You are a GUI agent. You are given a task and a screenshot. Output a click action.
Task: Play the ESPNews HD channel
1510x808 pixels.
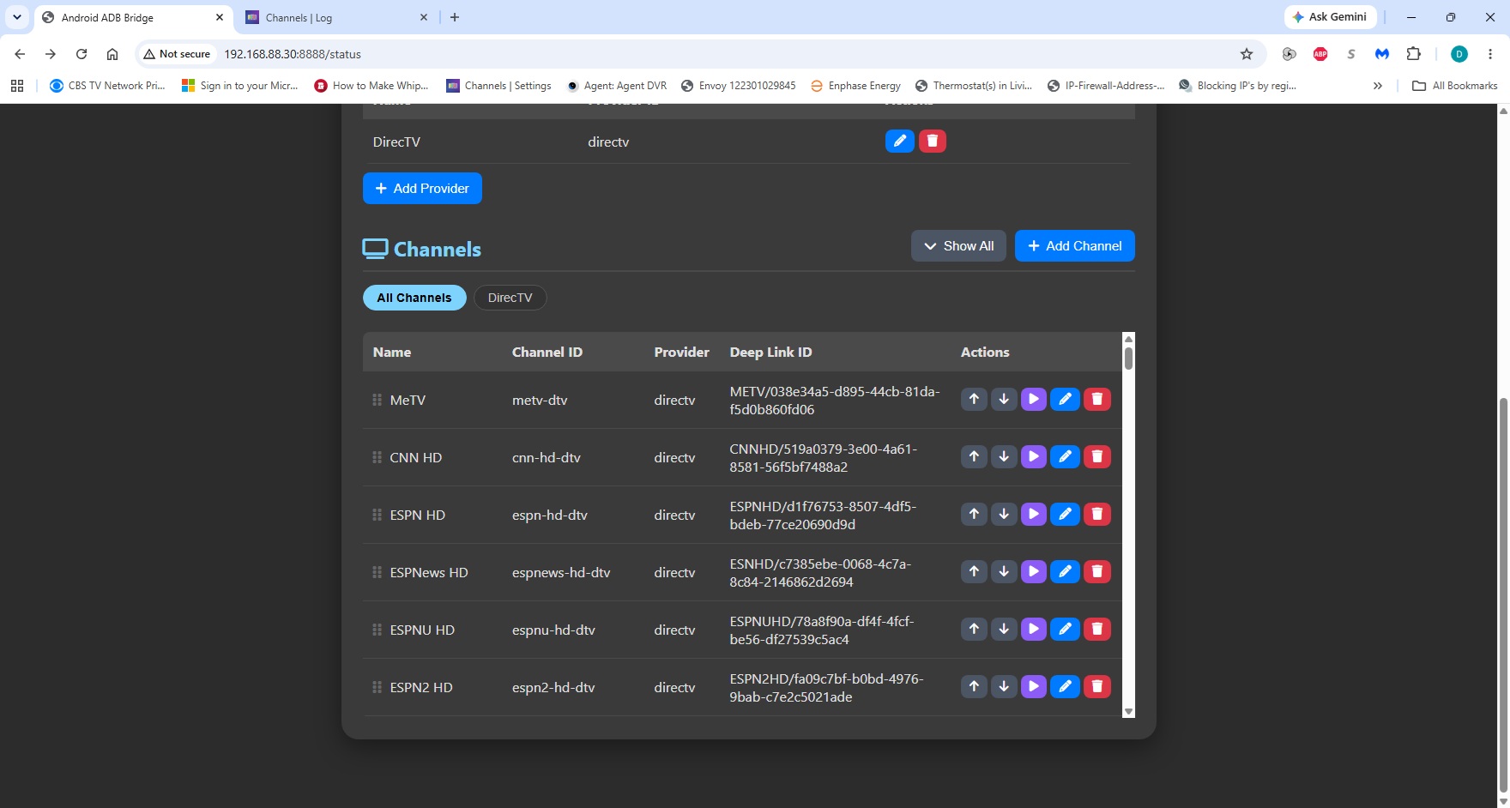coord(1034,571)
